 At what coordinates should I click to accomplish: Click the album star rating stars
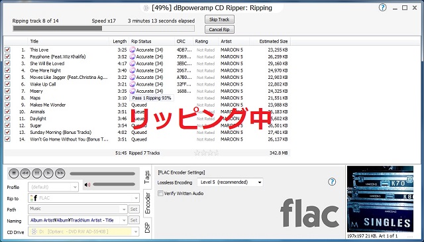[206, 153]
